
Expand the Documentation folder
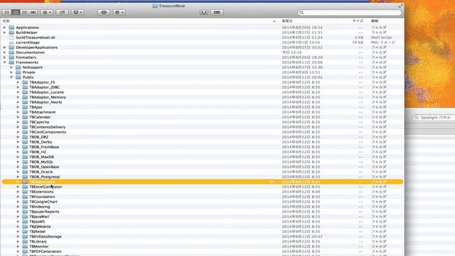(x=5, y=53)
